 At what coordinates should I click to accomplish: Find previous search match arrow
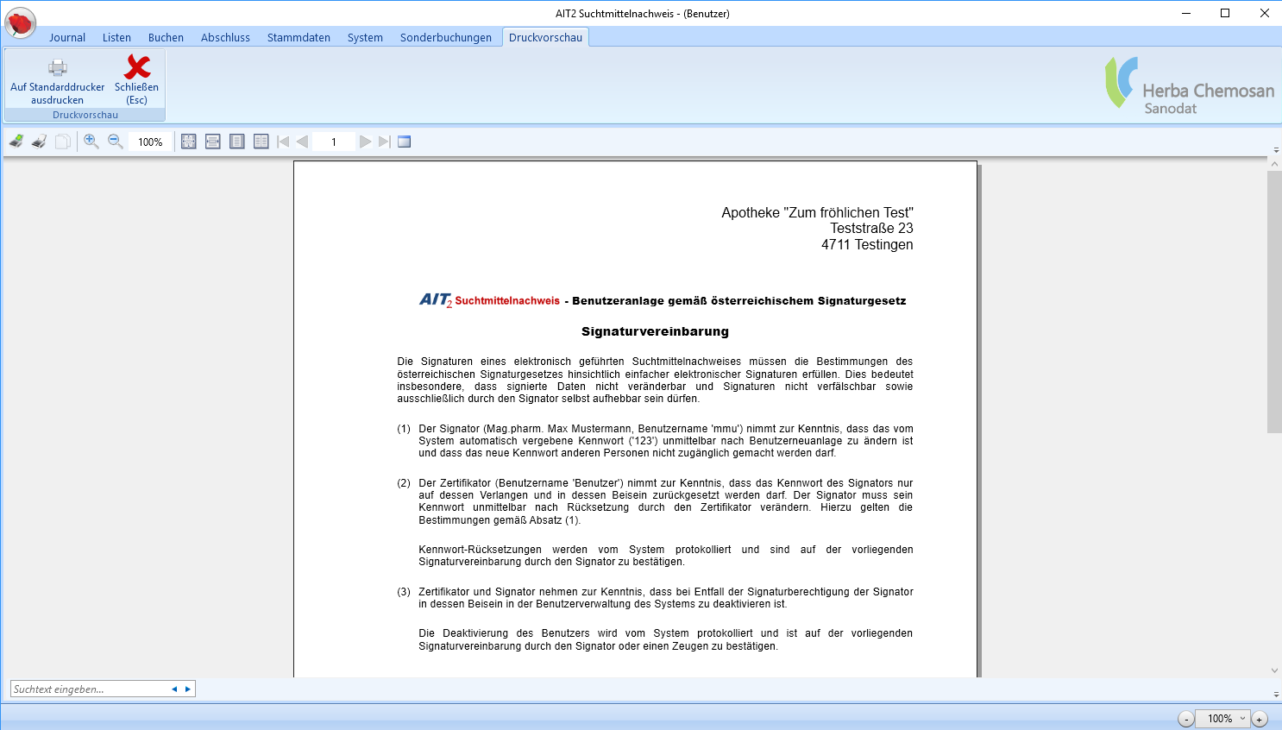coord(174,689)
